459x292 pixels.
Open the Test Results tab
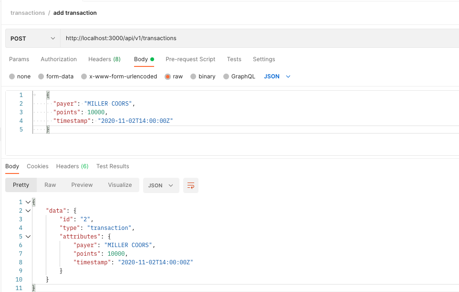pos(113,166)
